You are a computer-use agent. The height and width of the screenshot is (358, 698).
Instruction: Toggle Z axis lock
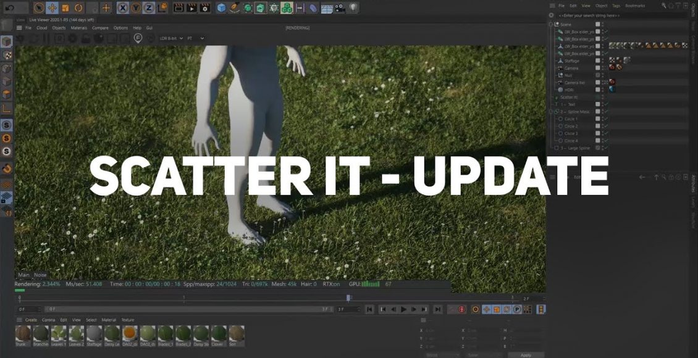point(148,8)
